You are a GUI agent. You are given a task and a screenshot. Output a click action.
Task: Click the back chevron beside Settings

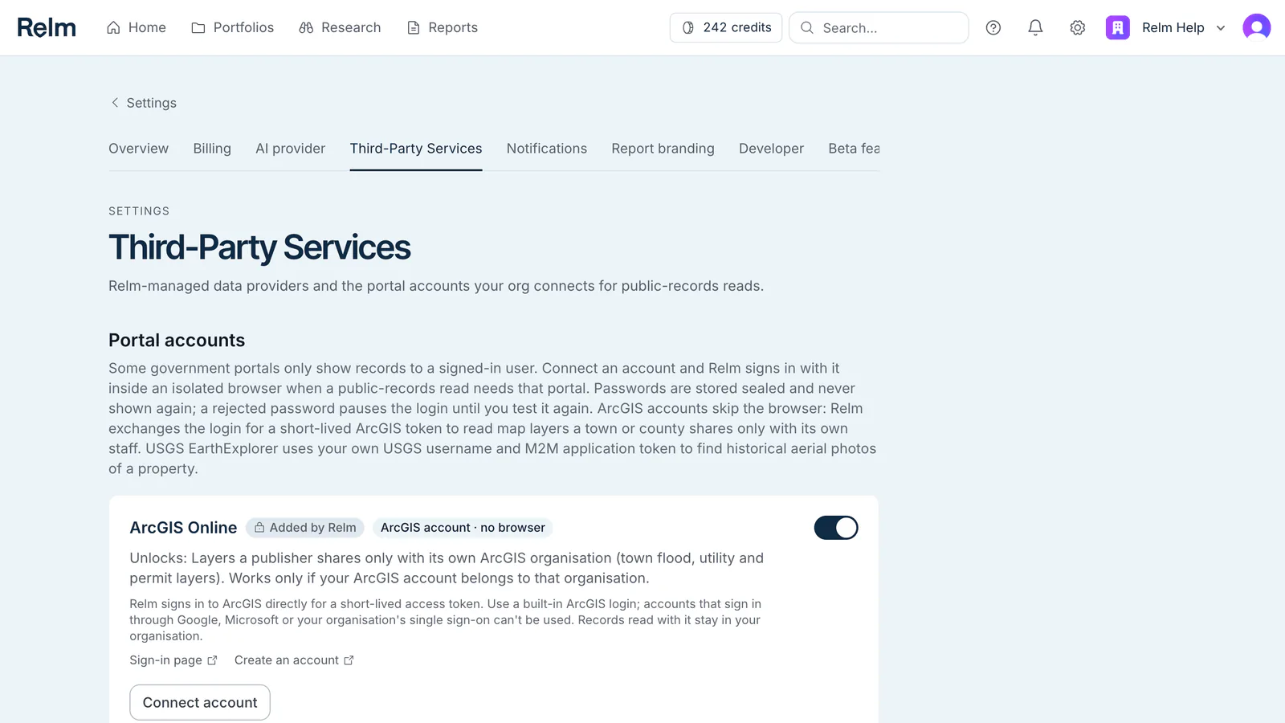point(115,103)
